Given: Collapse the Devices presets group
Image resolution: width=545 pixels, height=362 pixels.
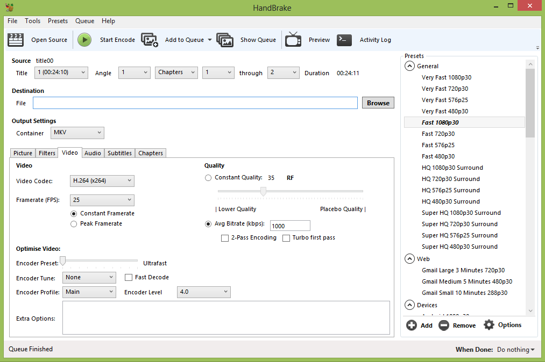Looking at the screenshot, I should click(410, 305).
